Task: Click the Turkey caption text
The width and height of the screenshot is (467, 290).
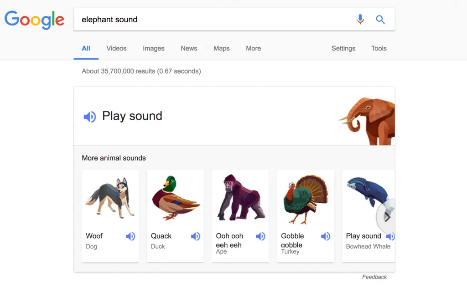Action: click(290, 251)
